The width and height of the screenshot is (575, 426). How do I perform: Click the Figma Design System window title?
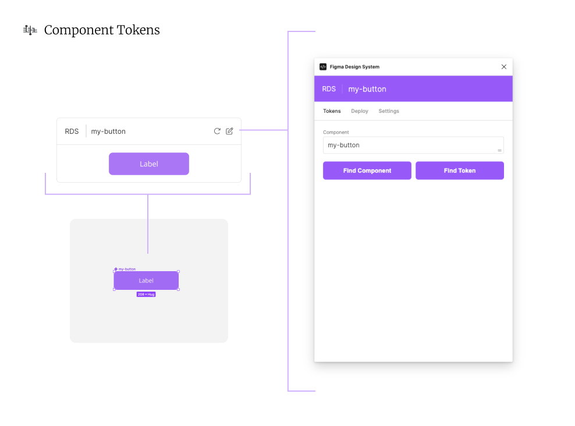click(x=354, y=67)
